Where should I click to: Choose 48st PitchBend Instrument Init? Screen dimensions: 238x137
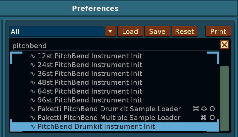(x=90, y=82)
